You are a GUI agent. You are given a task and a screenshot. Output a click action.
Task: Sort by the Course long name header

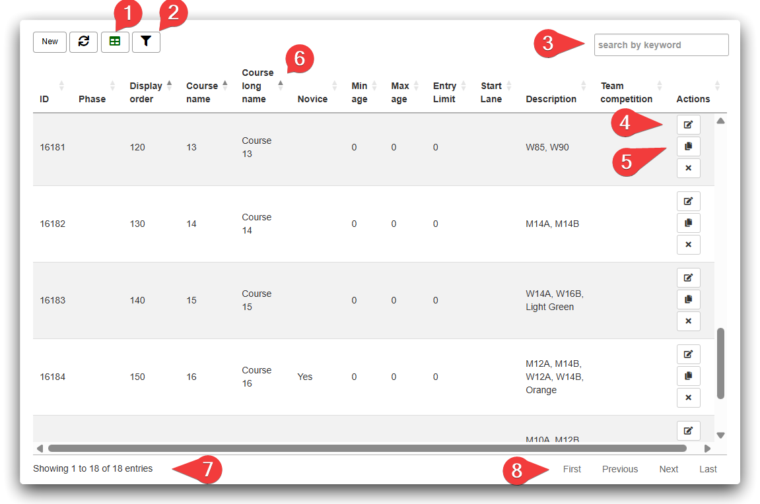[258, 86]
